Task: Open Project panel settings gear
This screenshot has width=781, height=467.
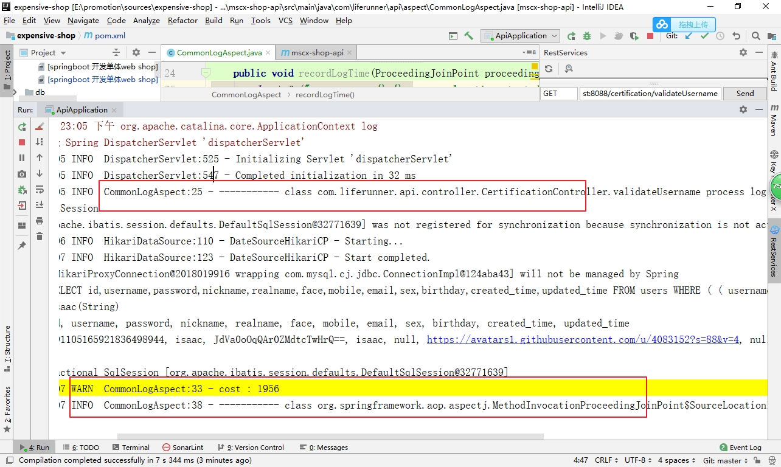Action: (x=136, y=53)
